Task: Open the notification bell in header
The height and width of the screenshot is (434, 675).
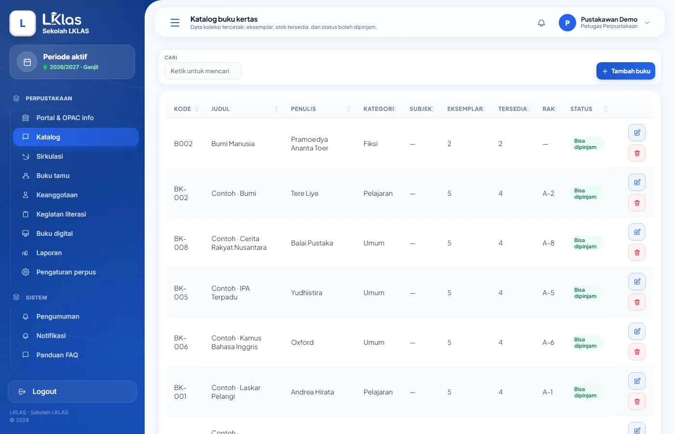Action: tap(541, 23)
